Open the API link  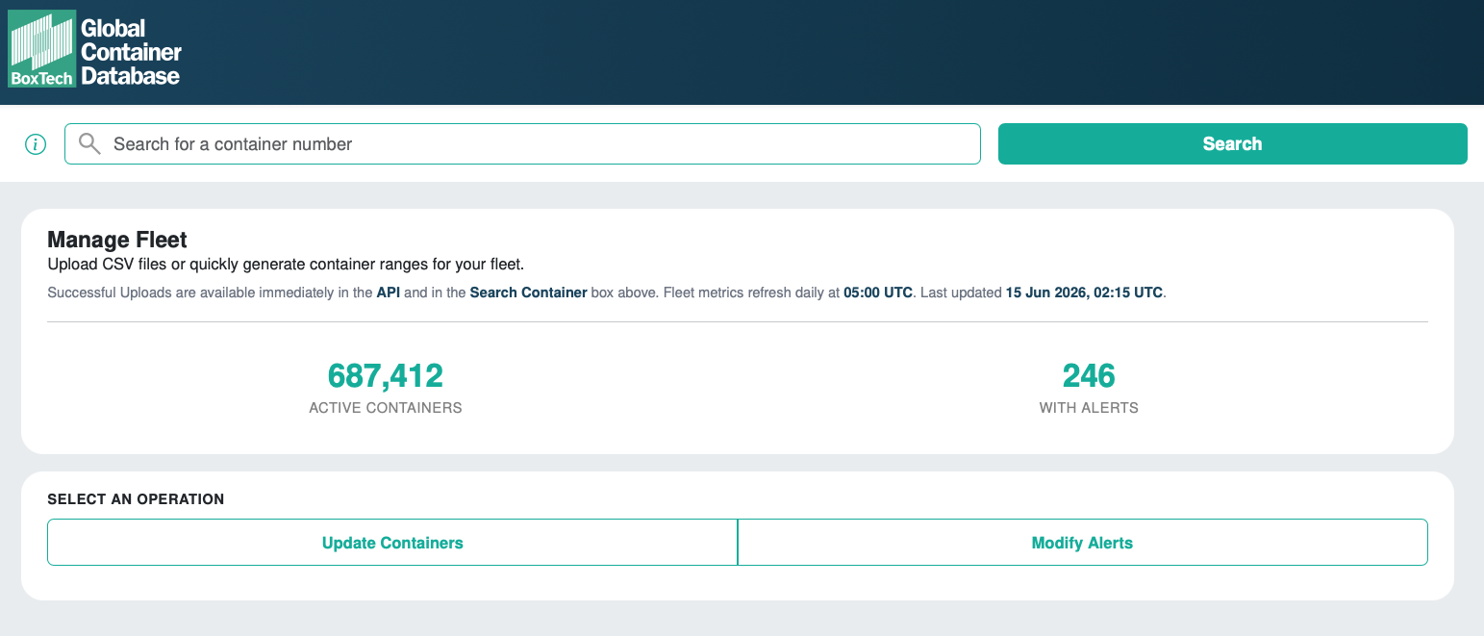[x=389, y=293]
